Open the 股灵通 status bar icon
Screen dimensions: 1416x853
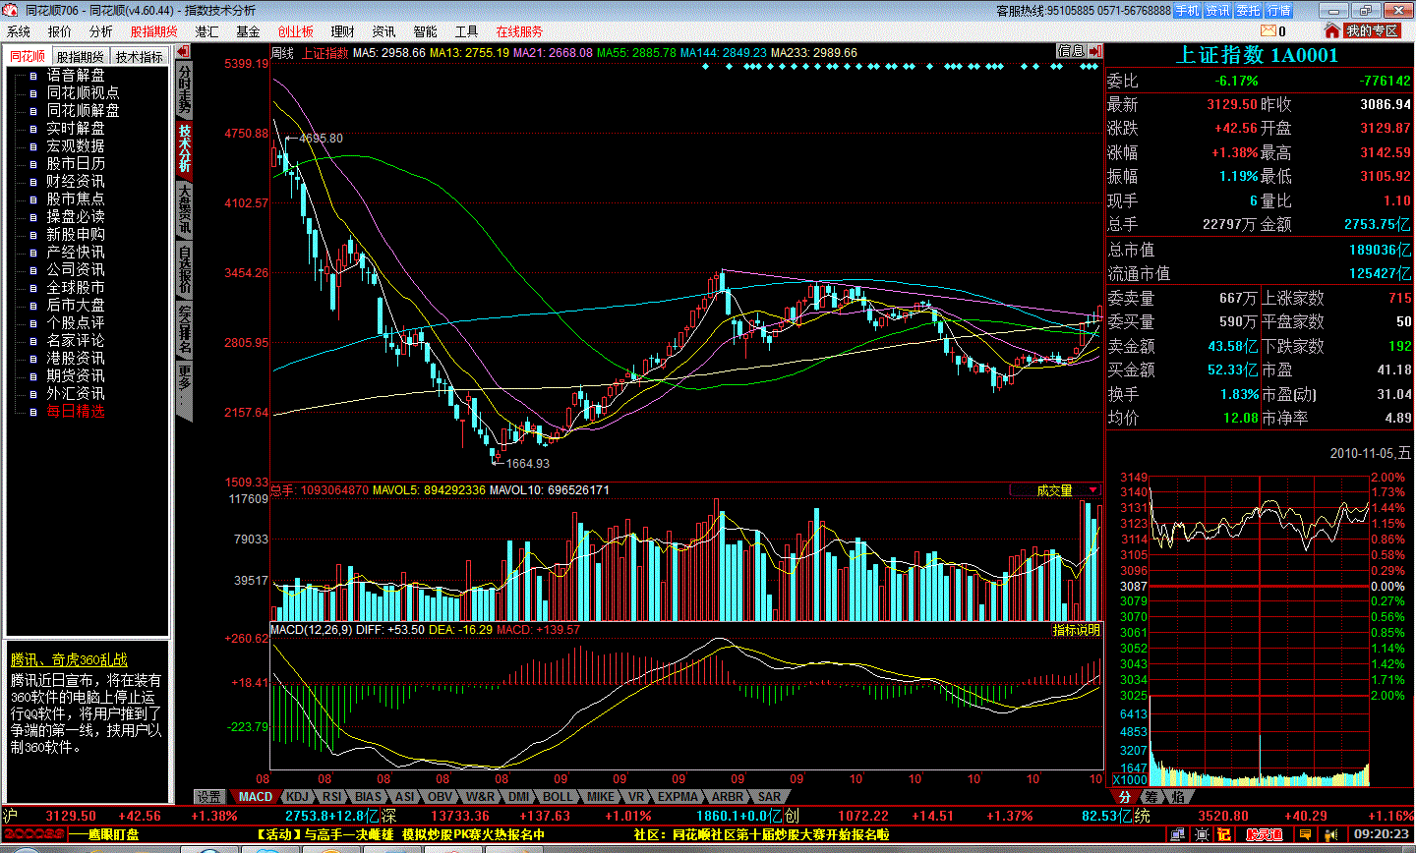click(x=1265, y=834)
